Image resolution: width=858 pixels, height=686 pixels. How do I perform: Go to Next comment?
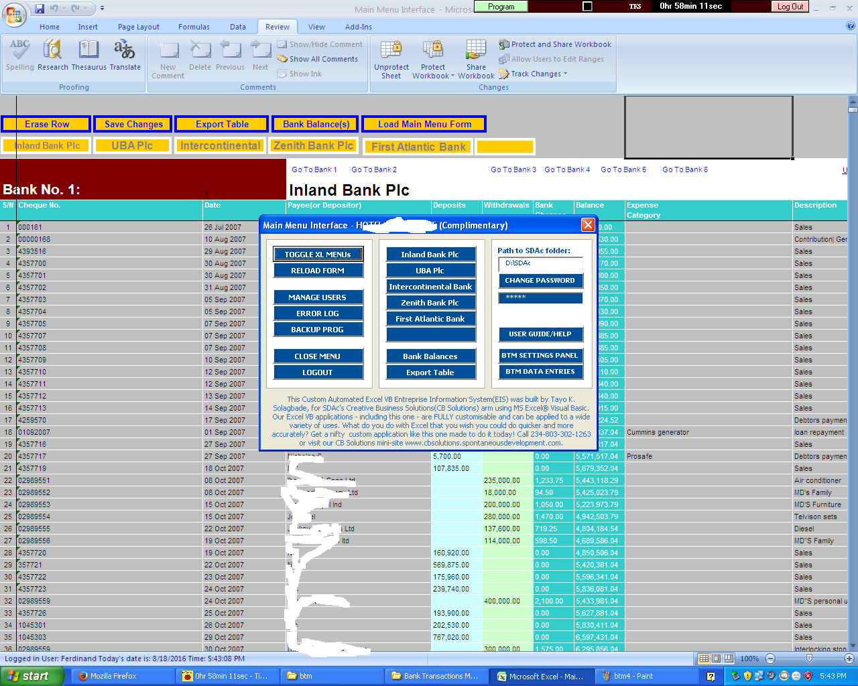(x=260, y=55)
